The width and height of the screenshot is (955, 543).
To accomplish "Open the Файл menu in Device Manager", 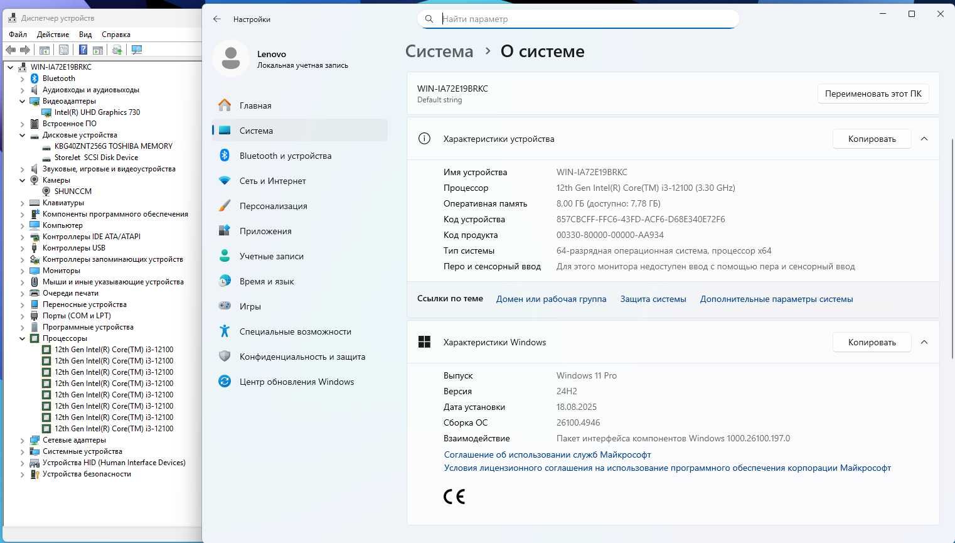I will tap(18, 35).
